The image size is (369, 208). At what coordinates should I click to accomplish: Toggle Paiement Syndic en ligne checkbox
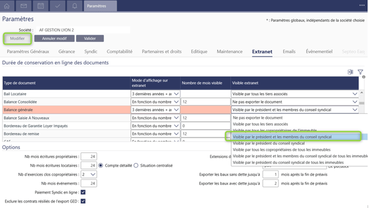83,192
